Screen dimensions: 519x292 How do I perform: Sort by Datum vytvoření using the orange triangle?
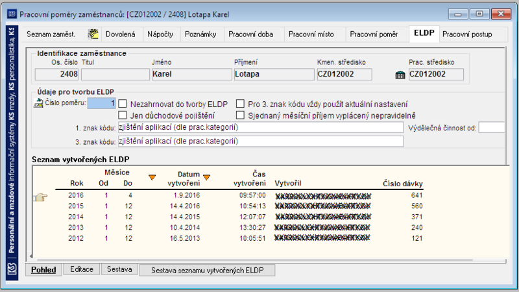click(x=207, y=178)
